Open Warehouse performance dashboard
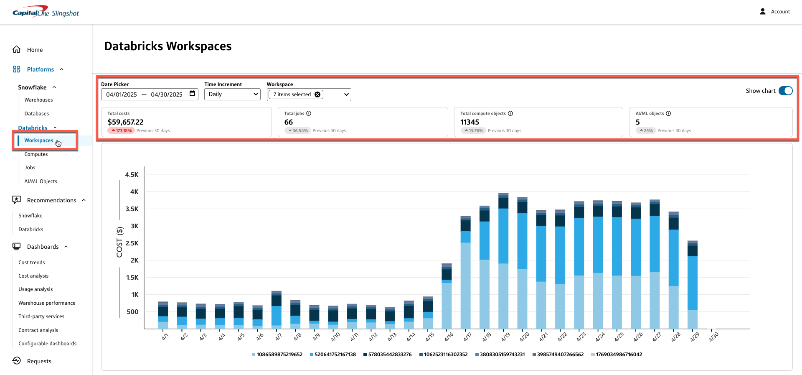Screen dimensions: 802x375 (47, 303)
